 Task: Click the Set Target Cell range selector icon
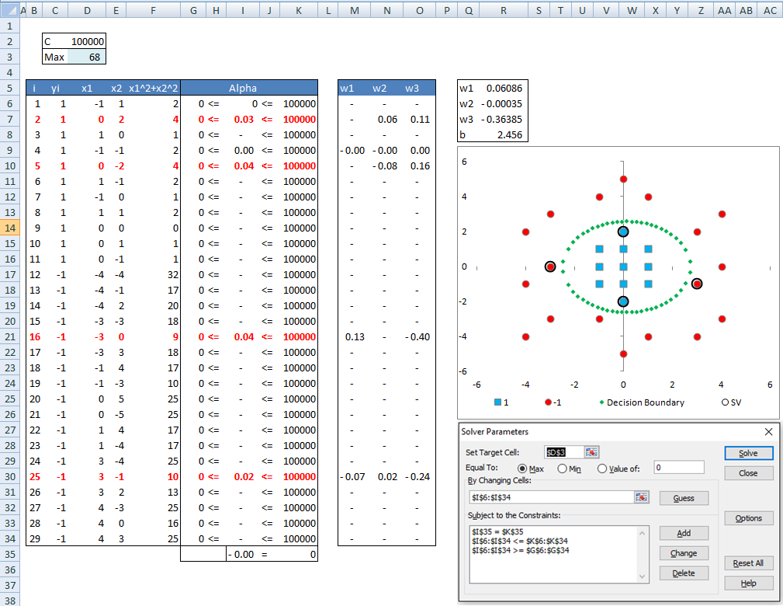(x=592, y=452)
